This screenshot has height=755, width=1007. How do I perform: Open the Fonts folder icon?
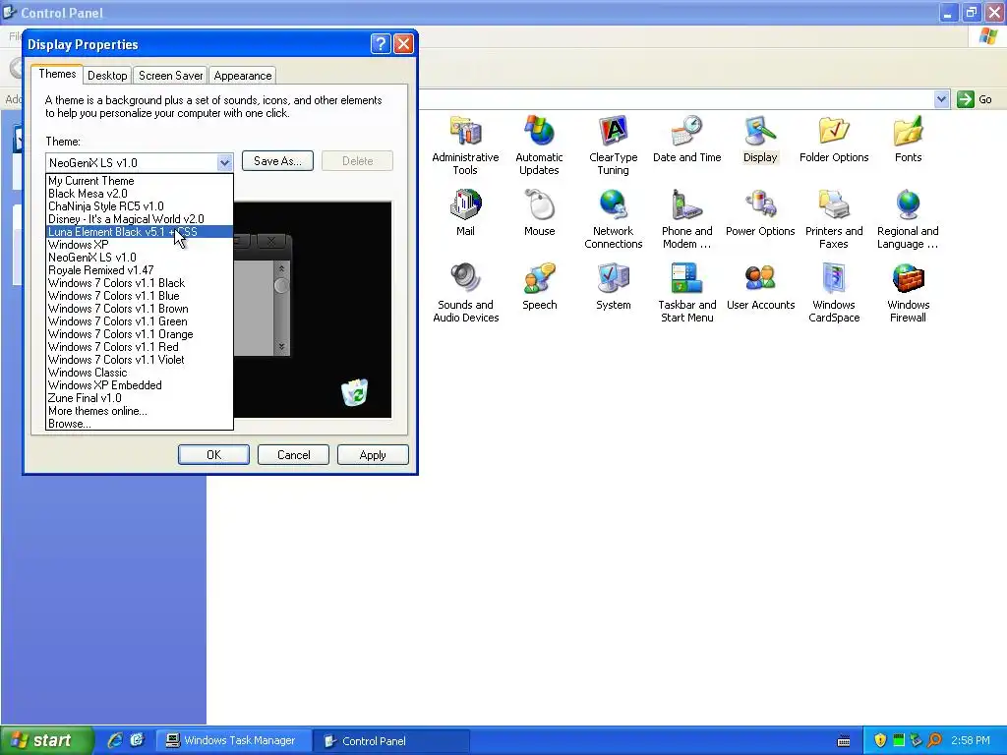tap(908, 132)
